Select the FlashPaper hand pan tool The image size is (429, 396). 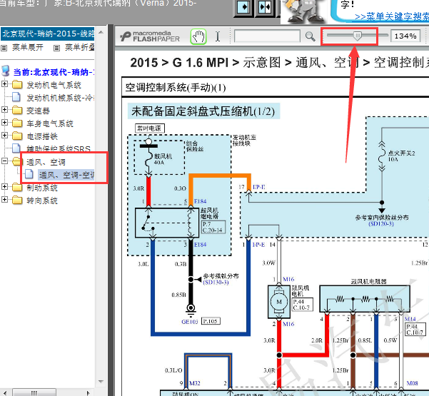(x=198, y=36)
